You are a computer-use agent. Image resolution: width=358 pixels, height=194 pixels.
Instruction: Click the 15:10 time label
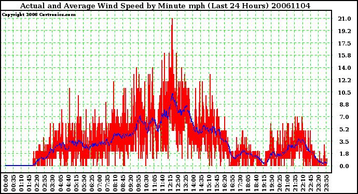[x=209, y=183]
